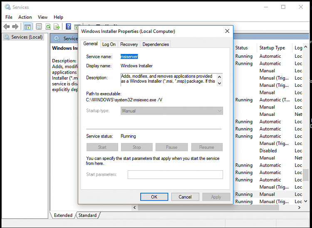Close the Windows Installer Properties dialog
312x228 pixels.
(227, 31)
